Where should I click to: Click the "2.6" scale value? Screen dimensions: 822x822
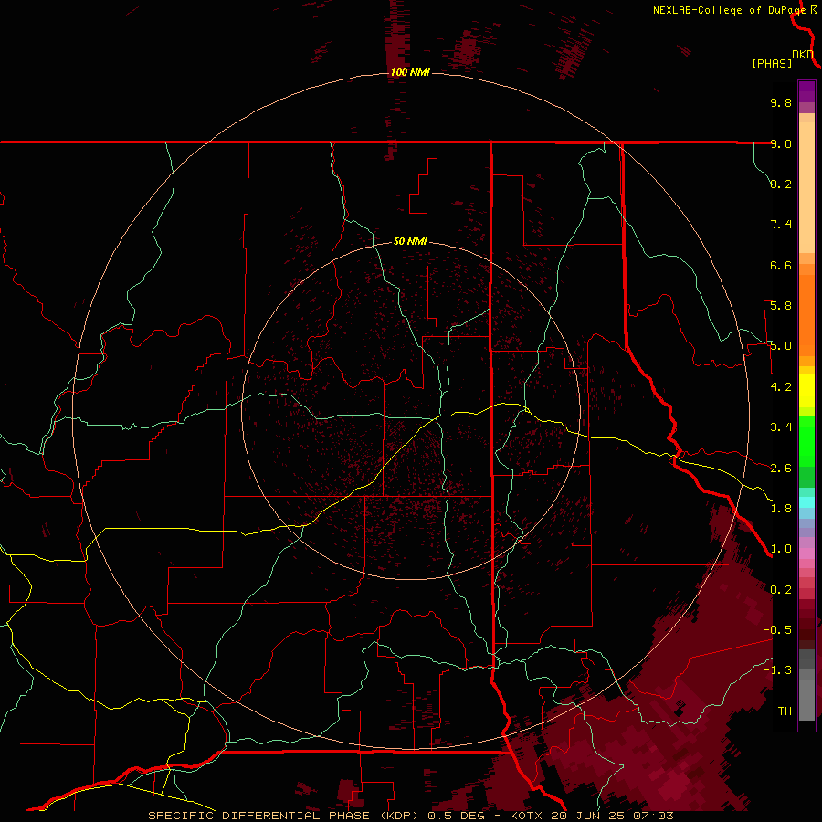point(781,469)
